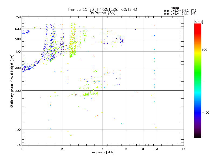Click the x-axis tick label '1'

(x=22, y=149)
